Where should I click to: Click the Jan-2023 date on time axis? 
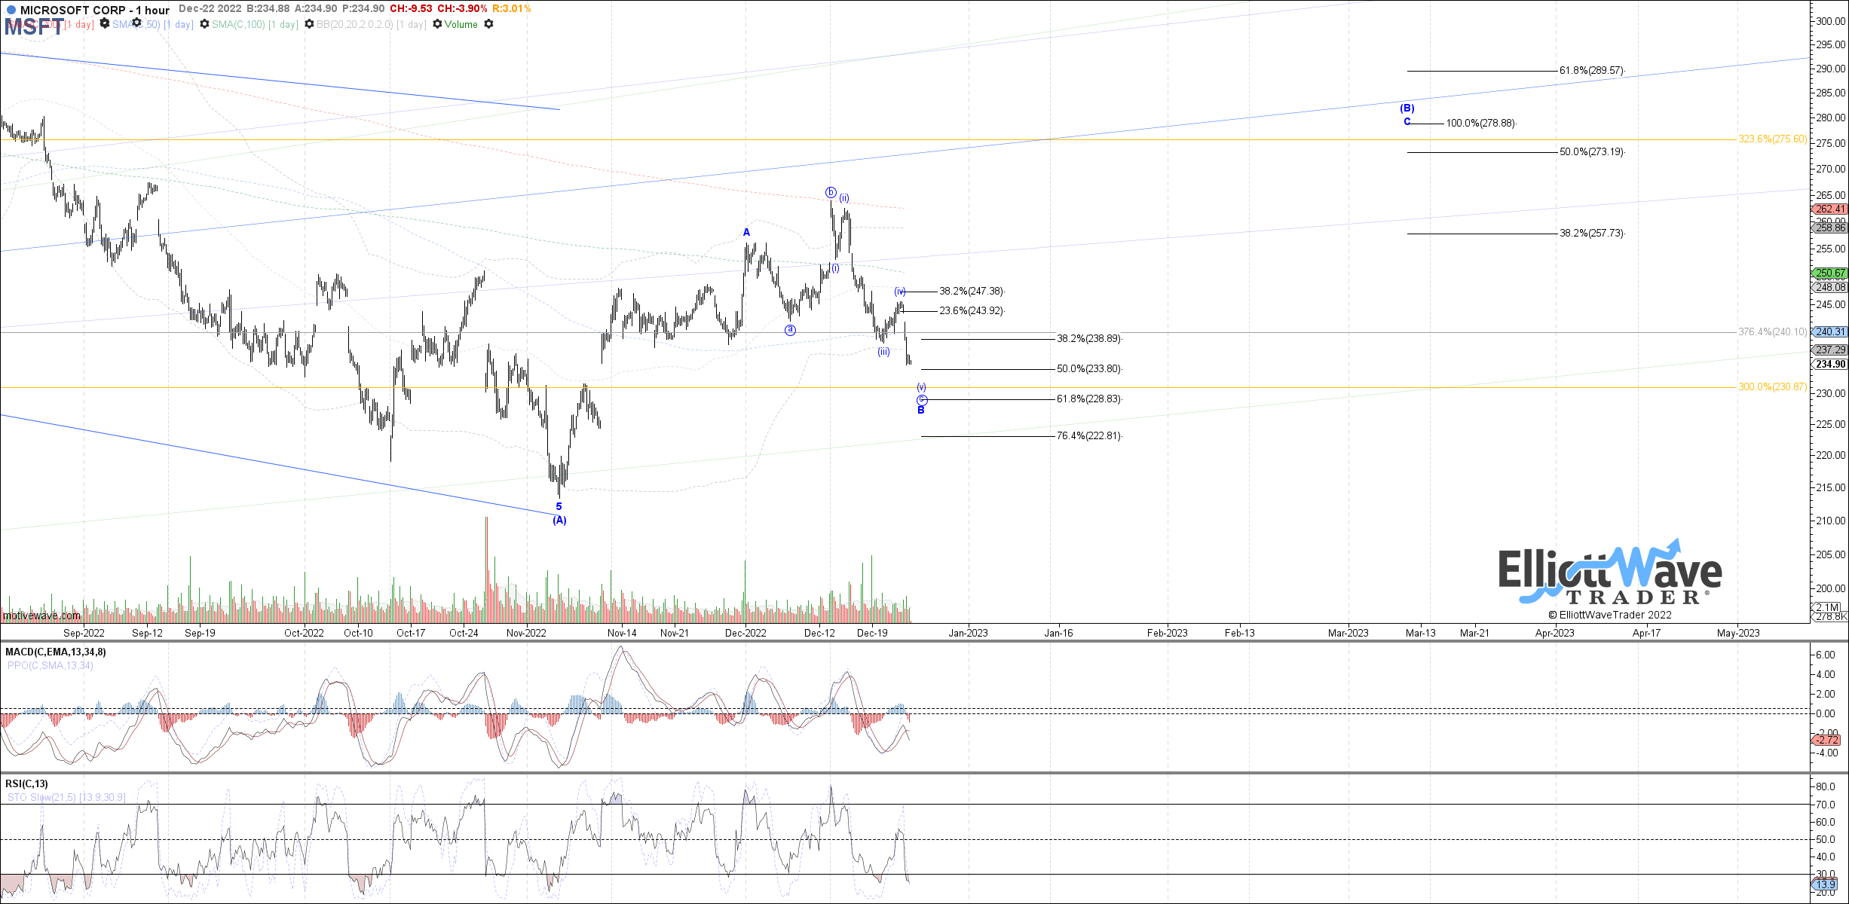coord(968,633)
